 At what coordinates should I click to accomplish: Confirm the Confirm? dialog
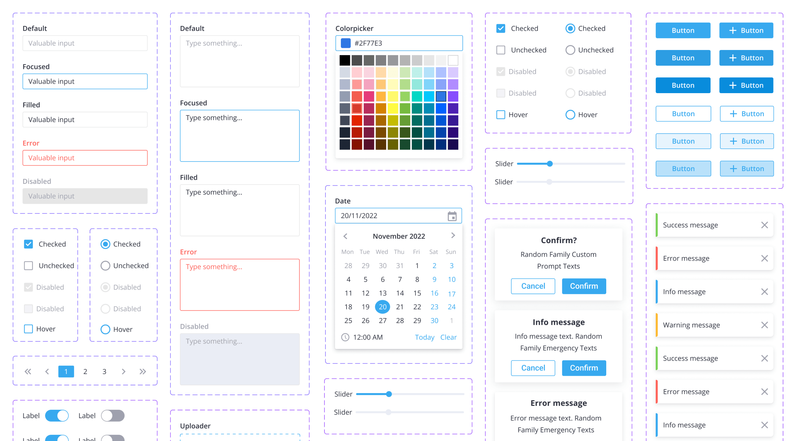[x=584, y=286]
